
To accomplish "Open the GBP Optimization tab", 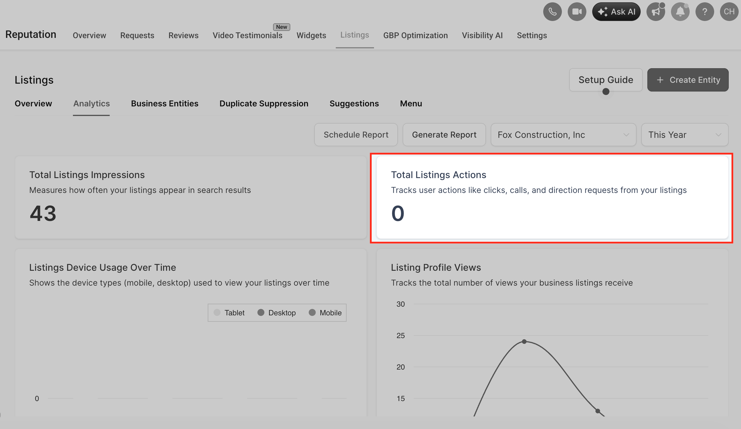I will click(x=415, y=35).
